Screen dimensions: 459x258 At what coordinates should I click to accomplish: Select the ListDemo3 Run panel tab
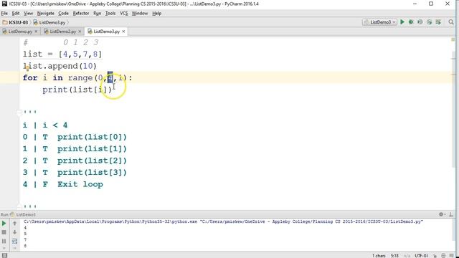click(x=23, y=214)
